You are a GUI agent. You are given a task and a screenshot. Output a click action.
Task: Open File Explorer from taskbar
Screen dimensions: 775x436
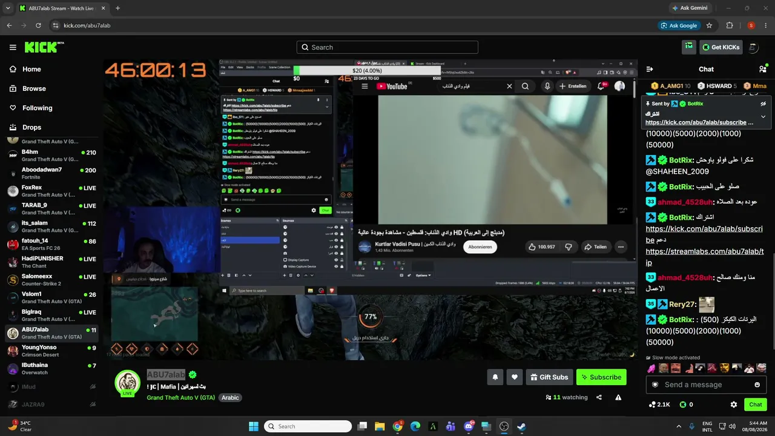point(380,426)
